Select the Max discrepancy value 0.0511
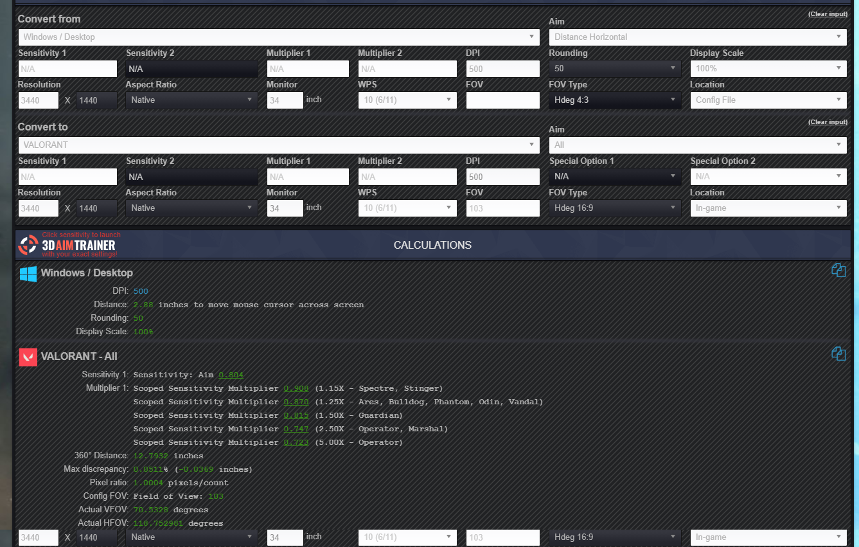859x547 pixels. tap(148, 469)
